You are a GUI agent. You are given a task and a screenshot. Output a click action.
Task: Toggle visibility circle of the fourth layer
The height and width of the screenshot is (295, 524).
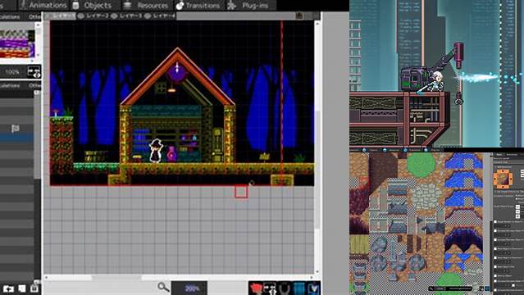click(148, 16)
